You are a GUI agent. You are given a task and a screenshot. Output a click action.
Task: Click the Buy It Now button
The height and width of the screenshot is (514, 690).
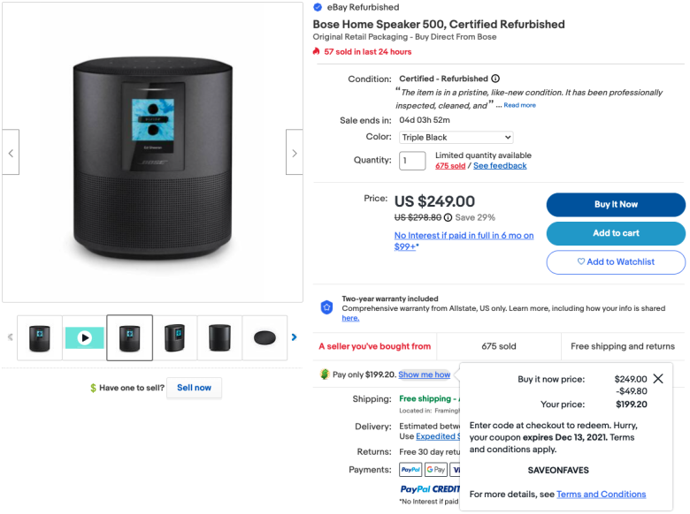pyautogui.click(x=616, y=205)
